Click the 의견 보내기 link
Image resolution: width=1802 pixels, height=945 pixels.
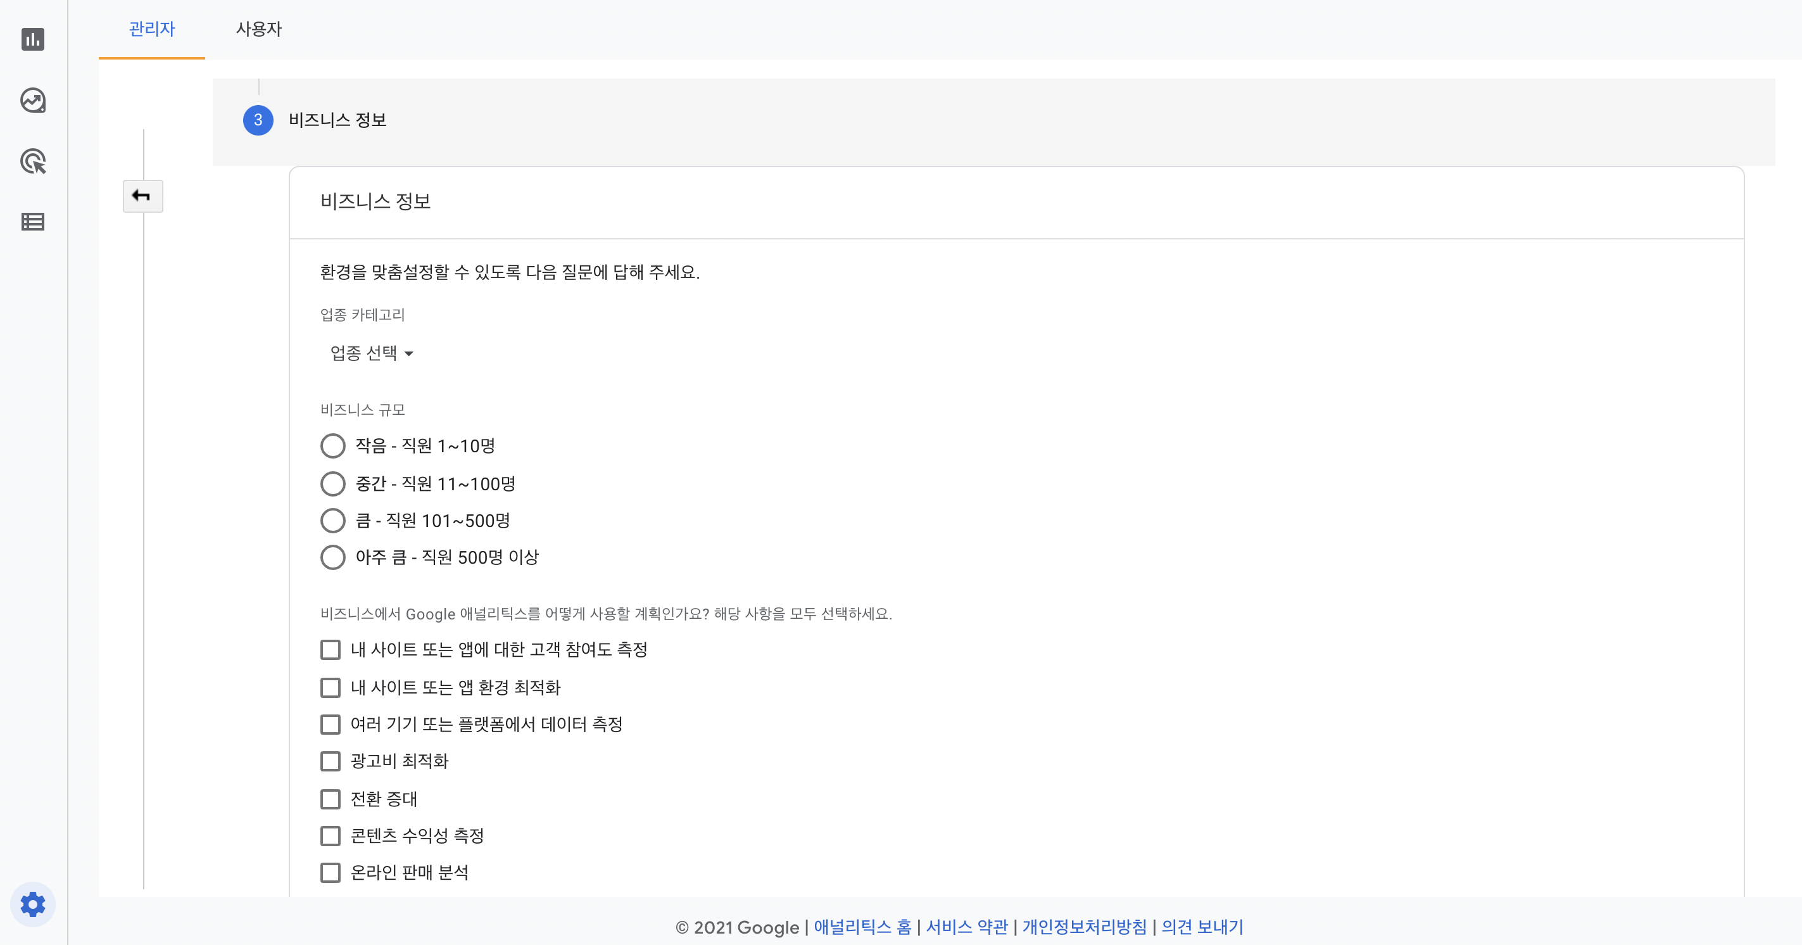pos(1202,927)
